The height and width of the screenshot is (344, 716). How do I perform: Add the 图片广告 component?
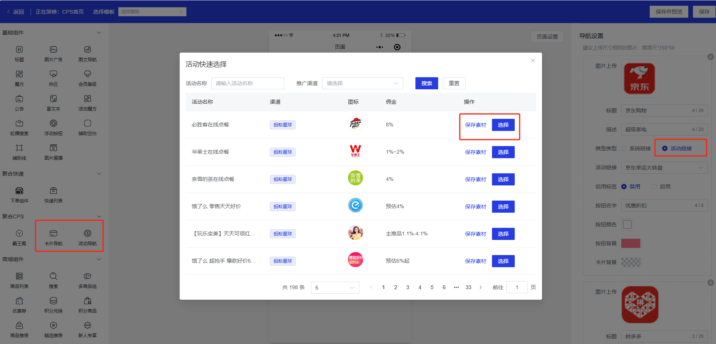53,50
